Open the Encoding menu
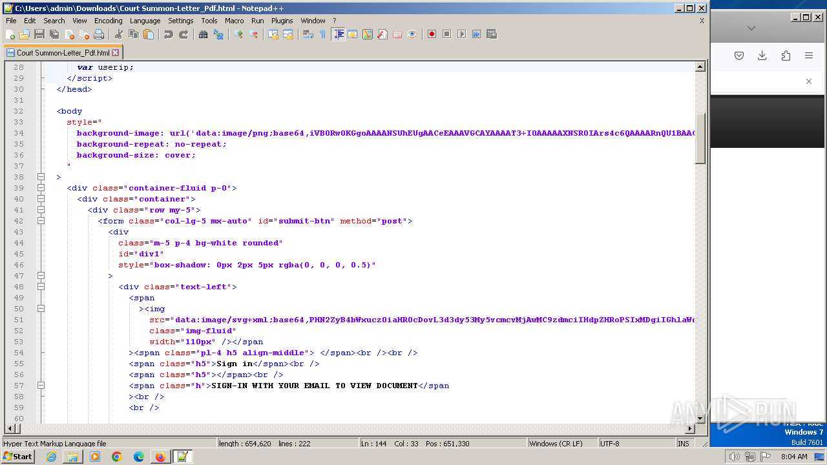This screenshot has width=827, height=465. [108, 21]
